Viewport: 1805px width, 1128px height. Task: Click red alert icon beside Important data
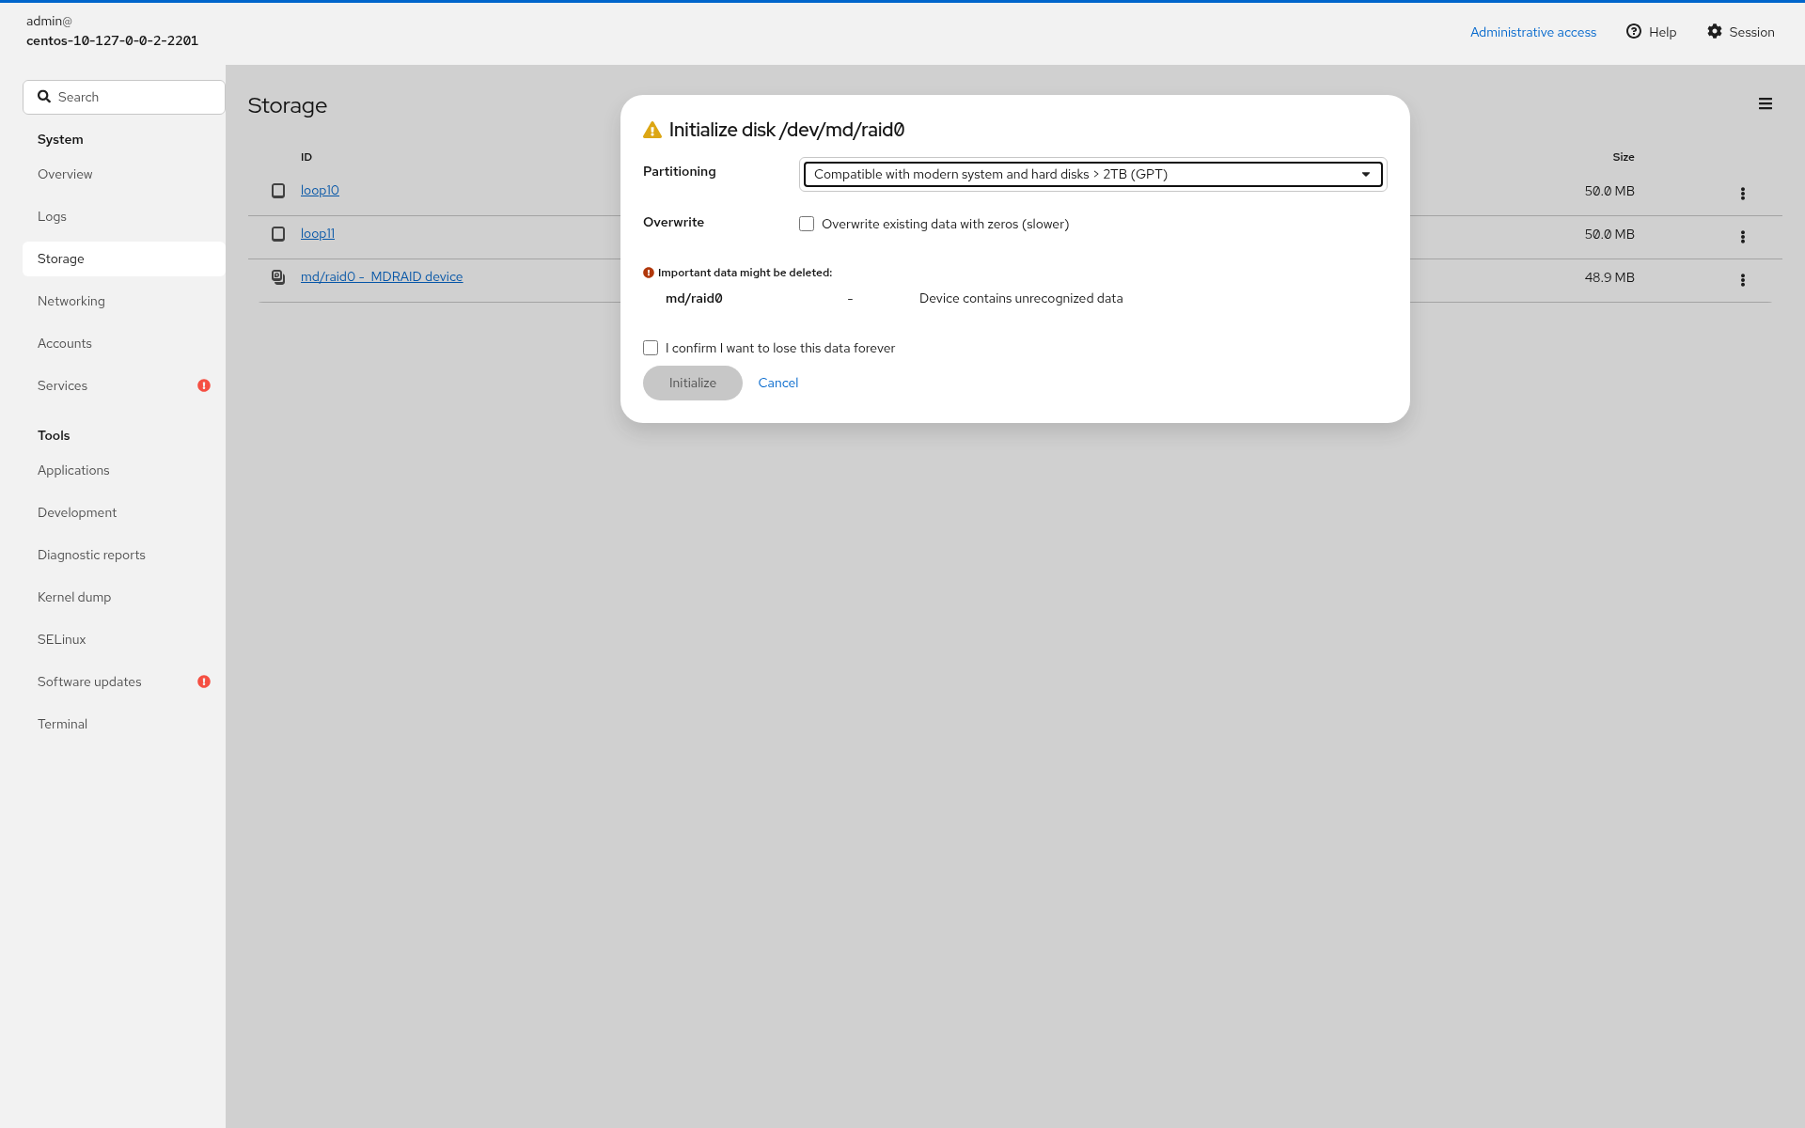649,273
